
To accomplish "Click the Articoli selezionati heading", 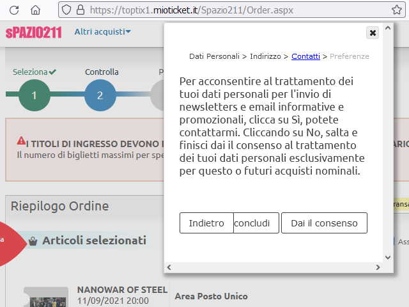I will tap(94, 240).
